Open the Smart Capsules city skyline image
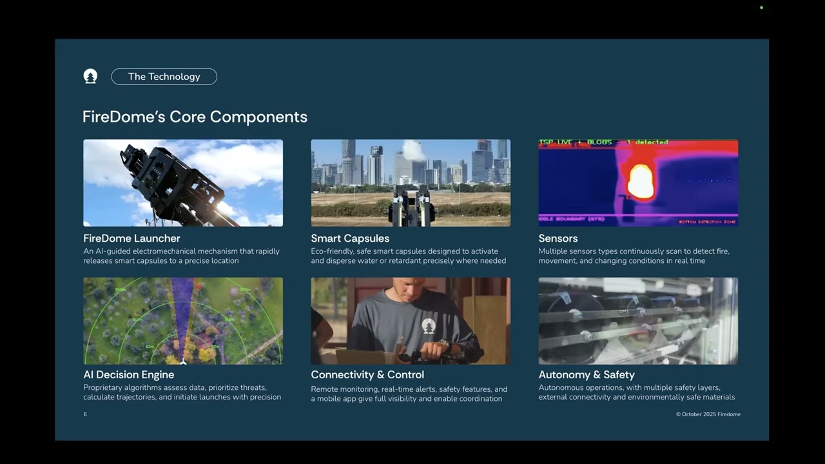The width and height of the screenshot is (825, 464). 411,183
